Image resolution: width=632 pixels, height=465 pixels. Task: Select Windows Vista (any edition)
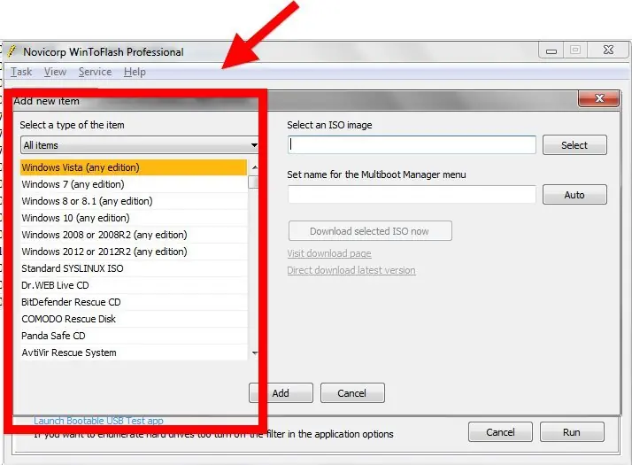(134, 167)
